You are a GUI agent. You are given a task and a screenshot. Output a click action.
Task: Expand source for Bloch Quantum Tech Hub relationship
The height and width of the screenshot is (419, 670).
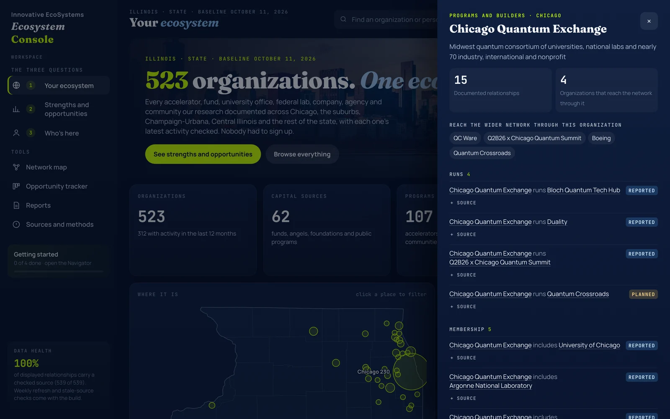click(x=463, y=203)
